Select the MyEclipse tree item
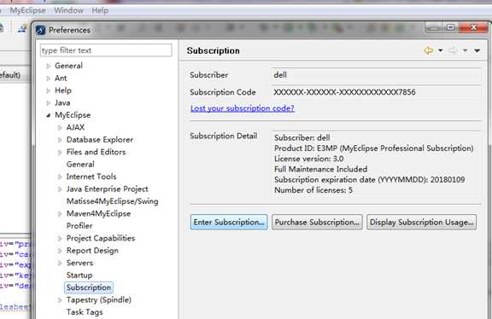The width and height of the screenshot is (492, 319). [73, 115]
